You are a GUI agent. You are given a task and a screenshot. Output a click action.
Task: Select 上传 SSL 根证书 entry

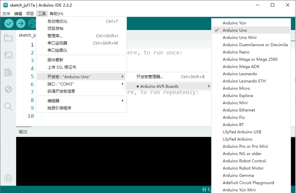point(81,67)
